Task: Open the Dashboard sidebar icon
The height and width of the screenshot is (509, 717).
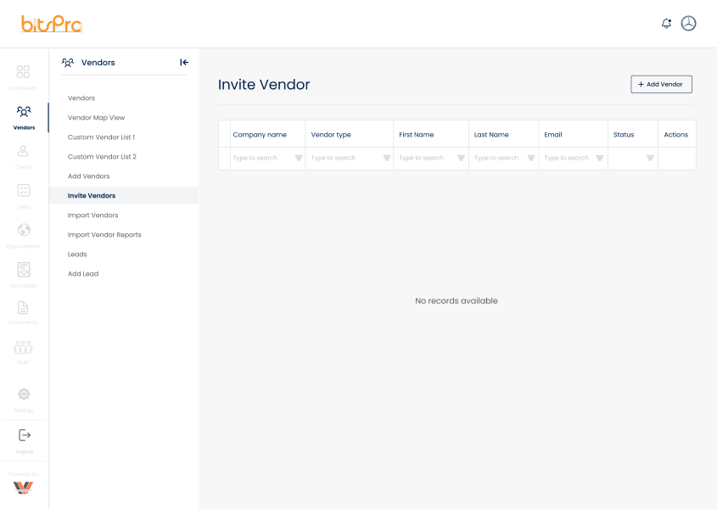Action: [x=23, y=72]
